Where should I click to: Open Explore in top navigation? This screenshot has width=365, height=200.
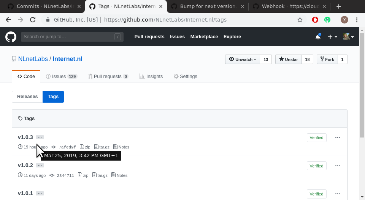(x=232, y=37)
